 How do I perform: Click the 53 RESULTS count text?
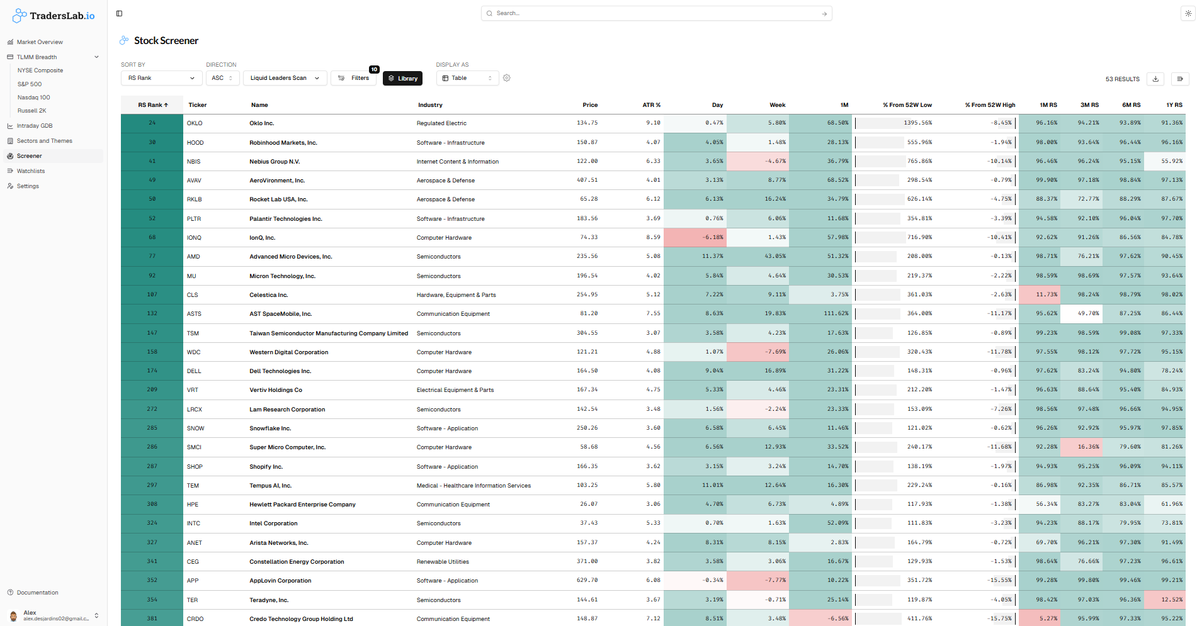pyautogui.click(x=1123, y=79)
